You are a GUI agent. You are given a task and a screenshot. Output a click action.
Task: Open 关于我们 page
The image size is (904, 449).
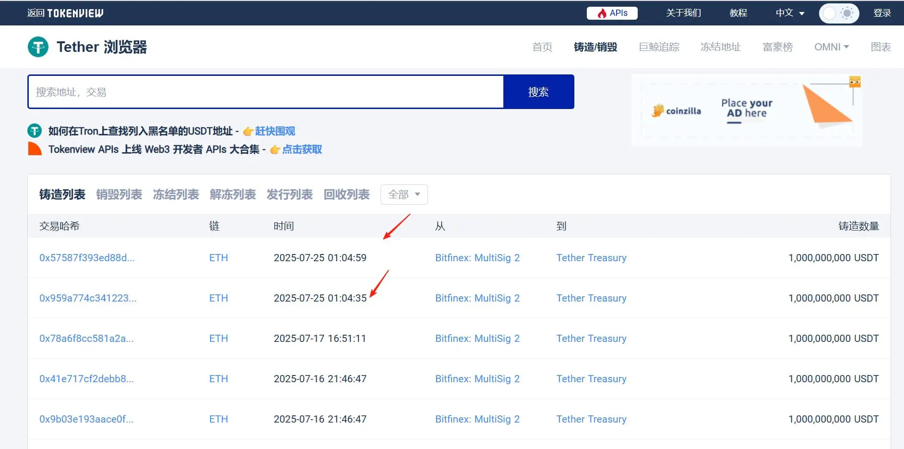click(683, 13)
